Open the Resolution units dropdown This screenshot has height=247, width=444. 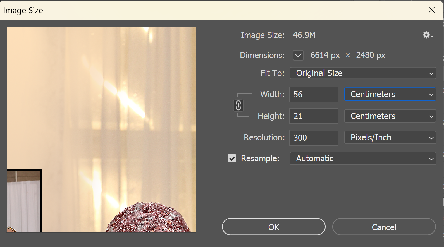(x=390, y=138)
